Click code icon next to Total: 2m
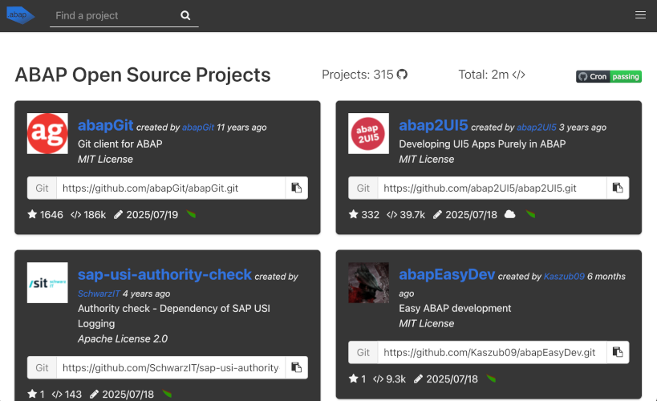This screenshot has width=657, height=401. pyautogui.click(x=518, y=75)
